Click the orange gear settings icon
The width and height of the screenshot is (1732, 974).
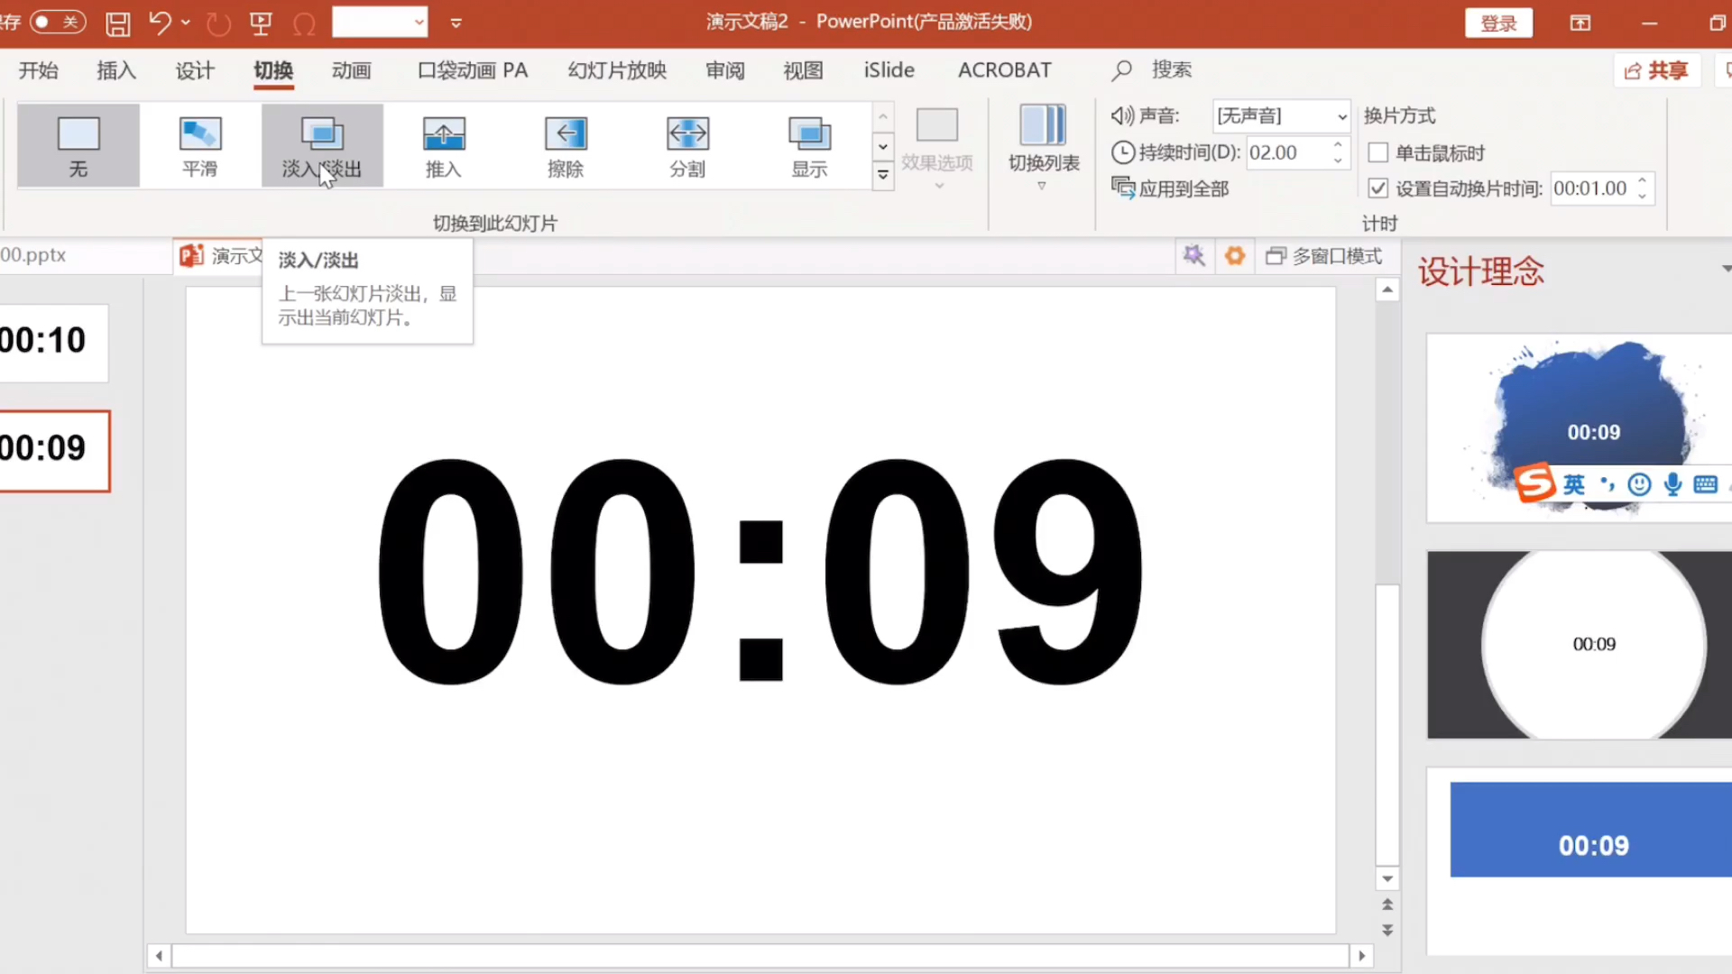pyautogui.click(x=1234, y=256)
